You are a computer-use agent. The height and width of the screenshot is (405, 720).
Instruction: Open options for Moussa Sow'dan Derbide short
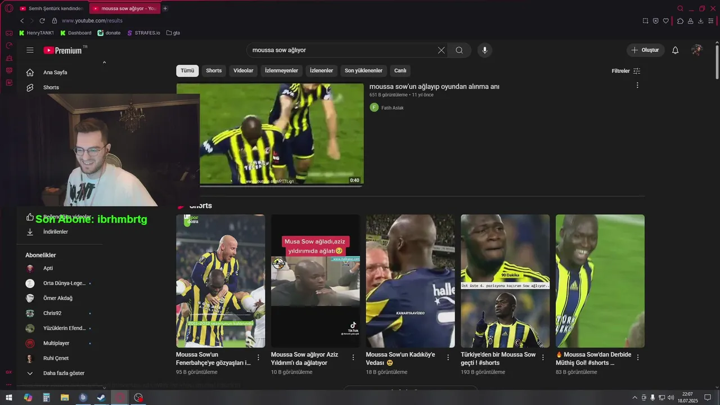(x=638, y=357)
